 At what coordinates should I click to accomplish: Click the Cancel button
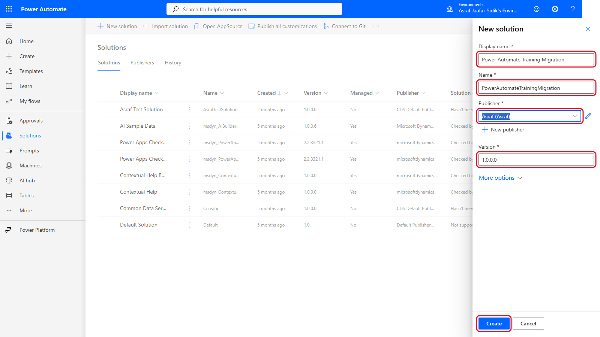click(x=528, y=324)
